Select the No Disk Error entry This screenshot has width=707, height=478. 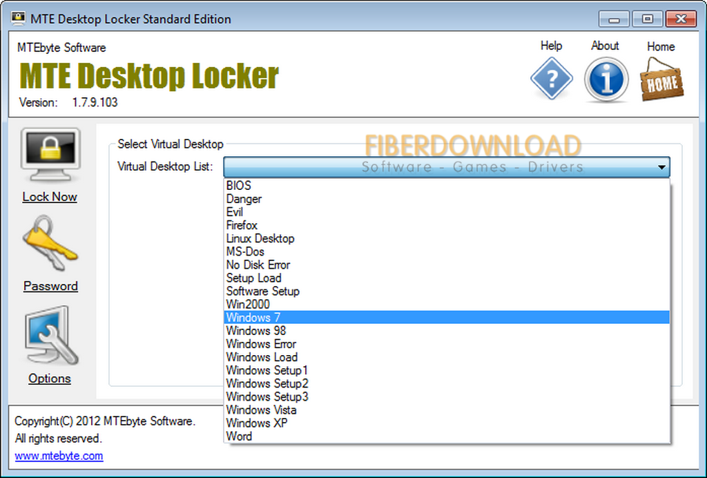447,265
